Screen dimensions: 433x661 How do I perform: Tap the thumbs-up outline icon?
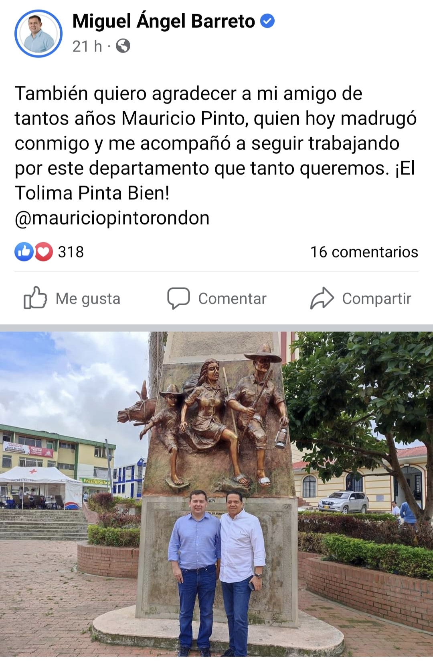pos(35,298)
